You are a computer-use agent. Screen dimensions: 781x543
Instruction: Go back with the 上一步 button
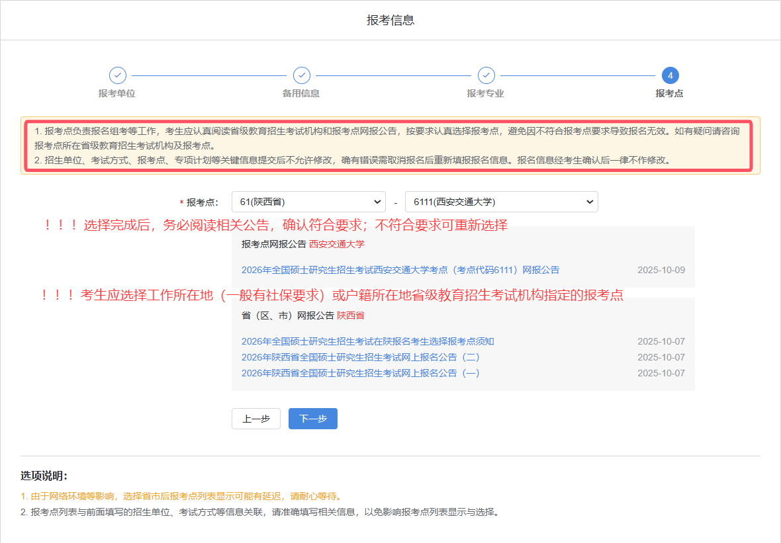click(256, 419)
